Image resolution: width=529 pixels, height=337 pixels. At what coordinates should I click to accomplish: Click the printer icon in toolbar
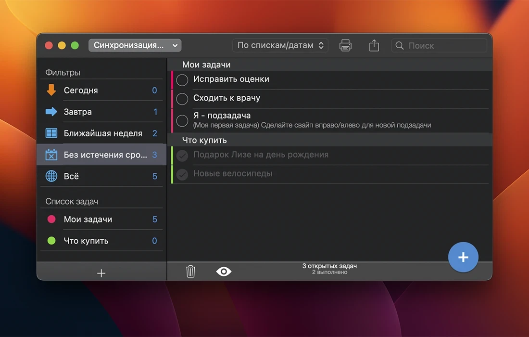pyautogui.click(x=345, y=46)
